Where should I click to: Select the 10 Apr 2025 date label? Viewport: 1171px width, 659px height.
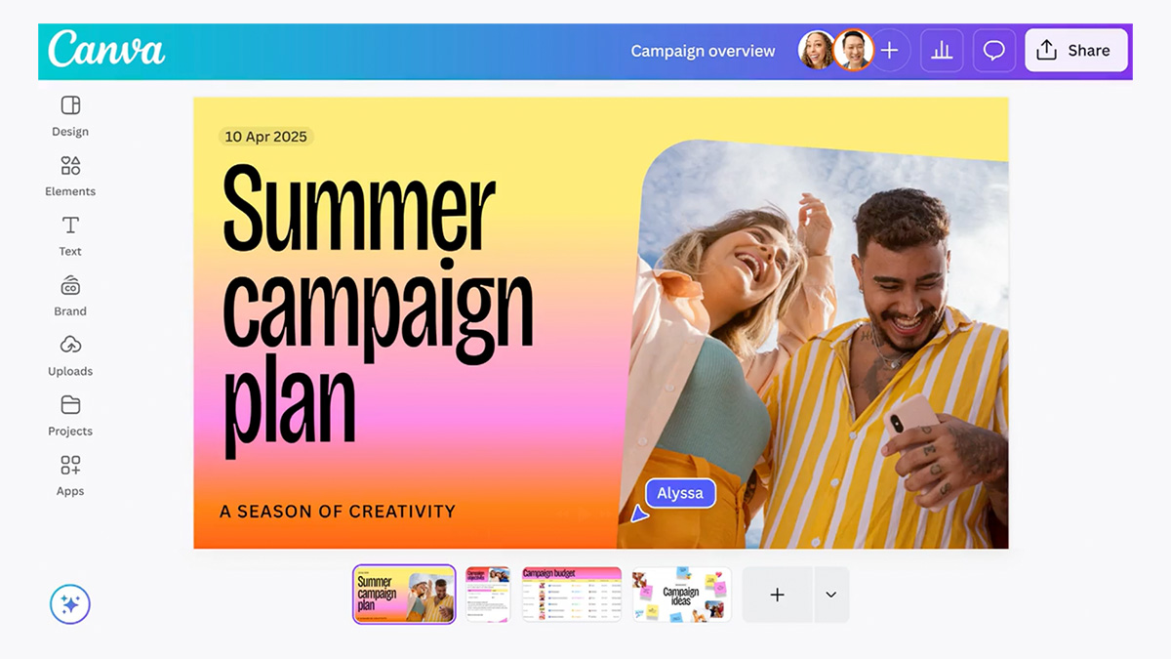click(266, 137)
